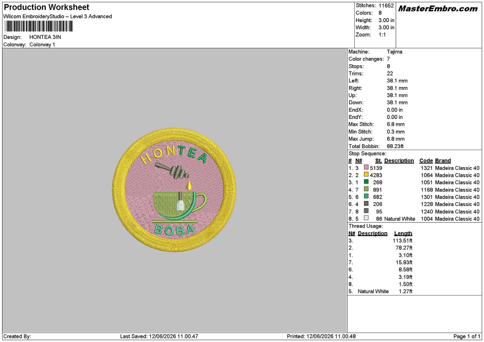
Task: Click thread code 1321
Action: tap(427, 168)
